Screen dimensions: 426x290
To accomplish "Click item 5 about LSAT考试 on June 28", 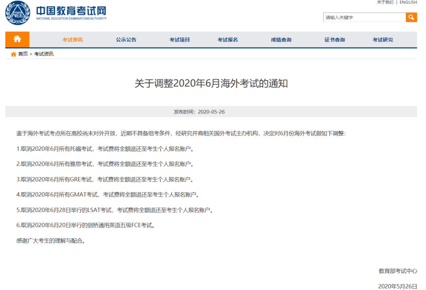I will click(115, 210).
